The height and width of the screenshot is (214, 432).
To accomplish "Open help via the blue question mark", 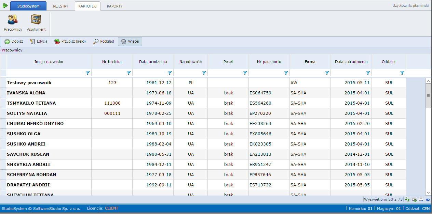I will 428,199.
